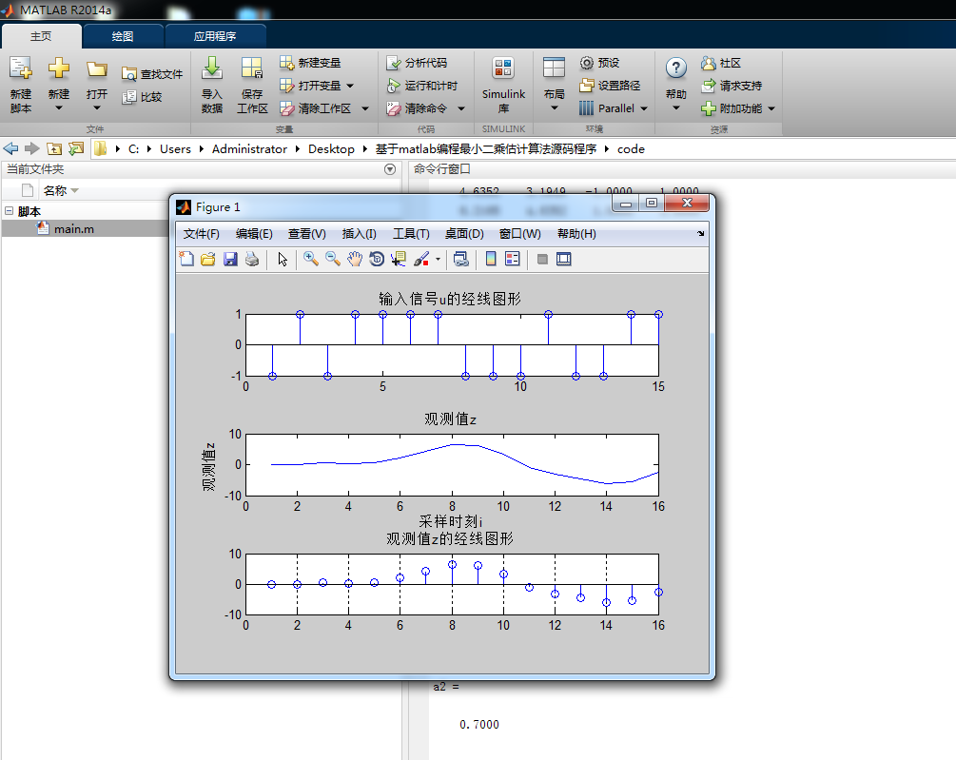The height and width of the screenshot is (760, 956).
Task: Click the 新建脚本 (New Script) icon
Action: click(21, 68)
